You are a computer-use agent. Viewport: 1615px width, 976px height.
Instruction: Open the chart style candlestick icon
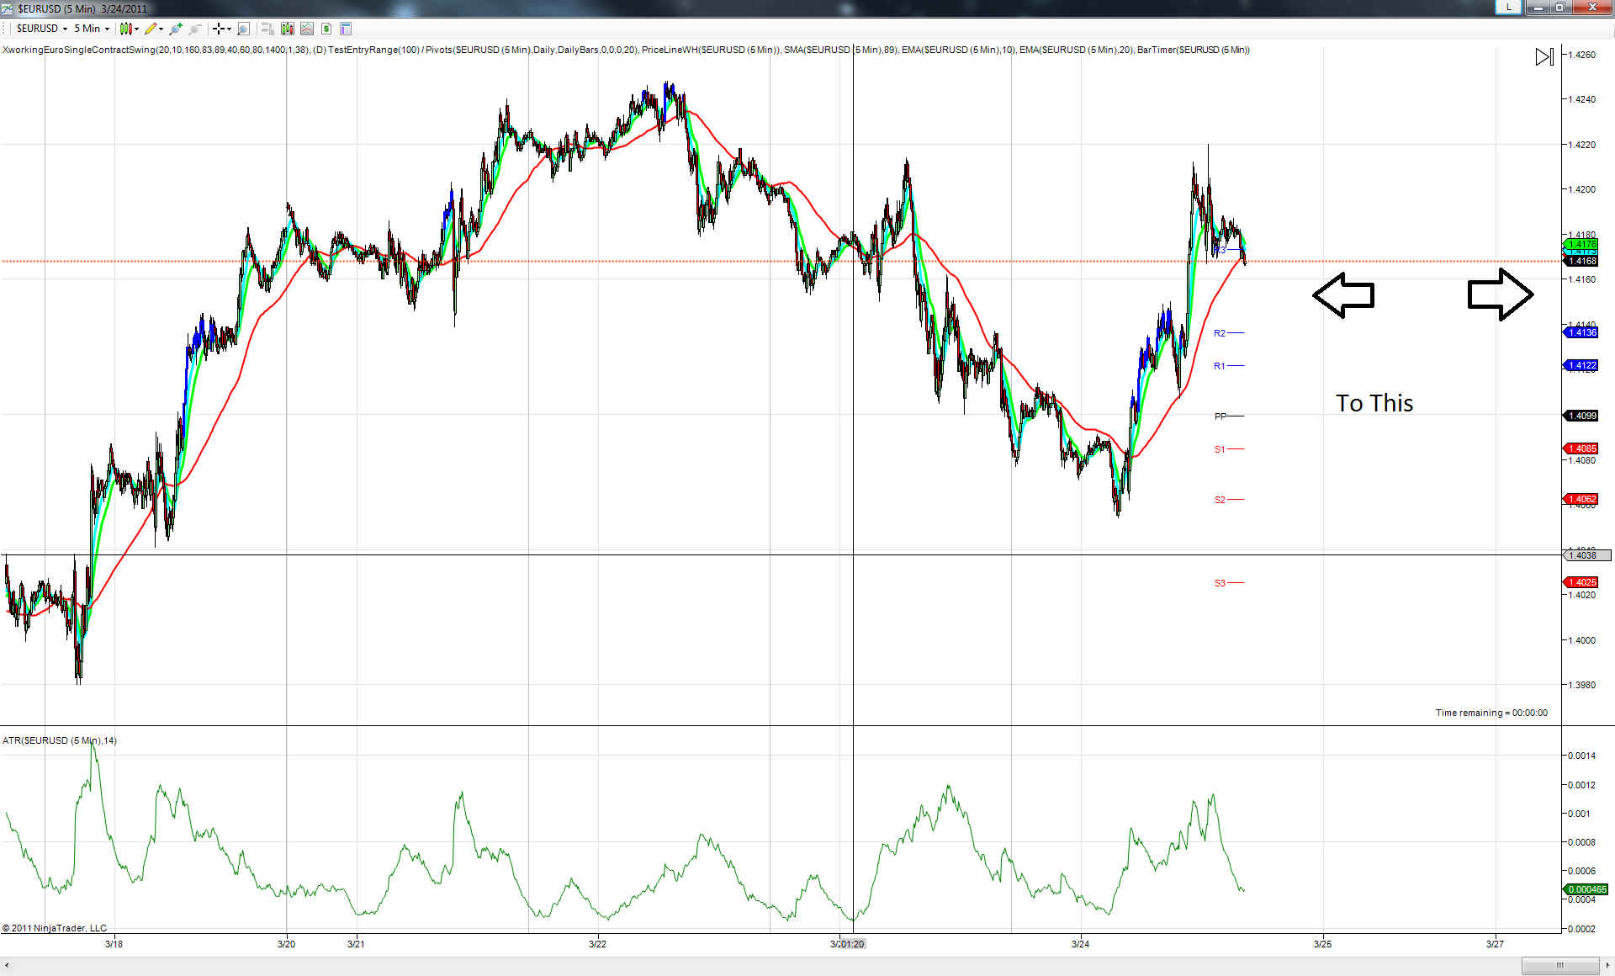[125, 29]
